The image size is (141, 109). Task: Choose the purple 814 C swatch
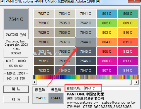click(x=128, y=70)
